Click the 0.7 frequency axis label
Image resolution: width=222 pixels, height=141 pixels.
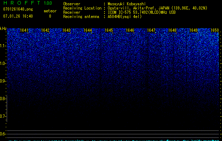[2, 116]
